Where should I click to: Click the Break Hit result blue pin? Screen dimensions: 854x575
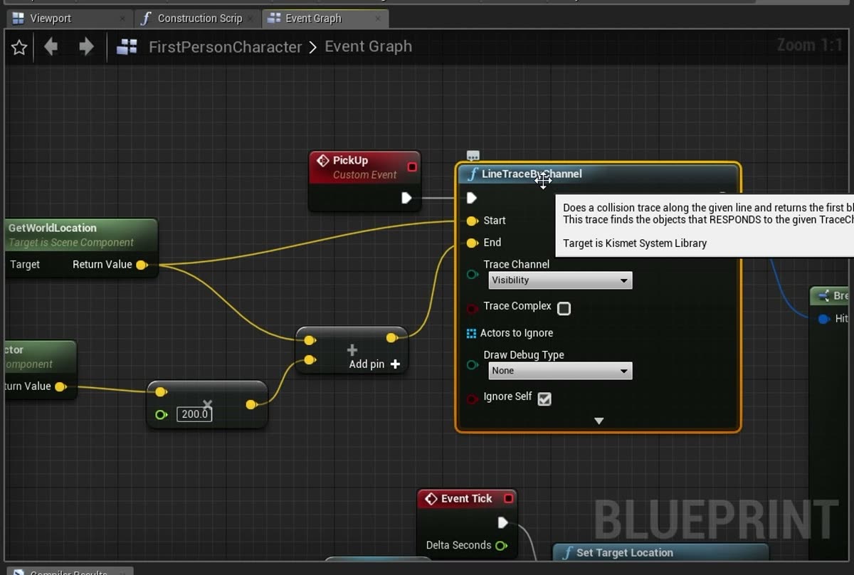(823, 319)
